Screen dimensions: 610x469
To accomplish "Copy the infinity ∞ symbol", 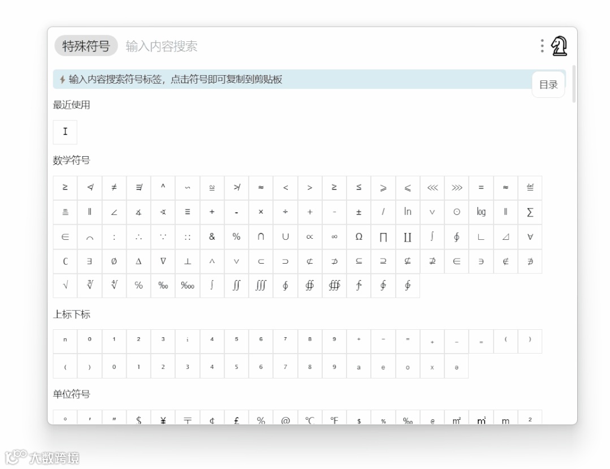I will click(334, 236).
